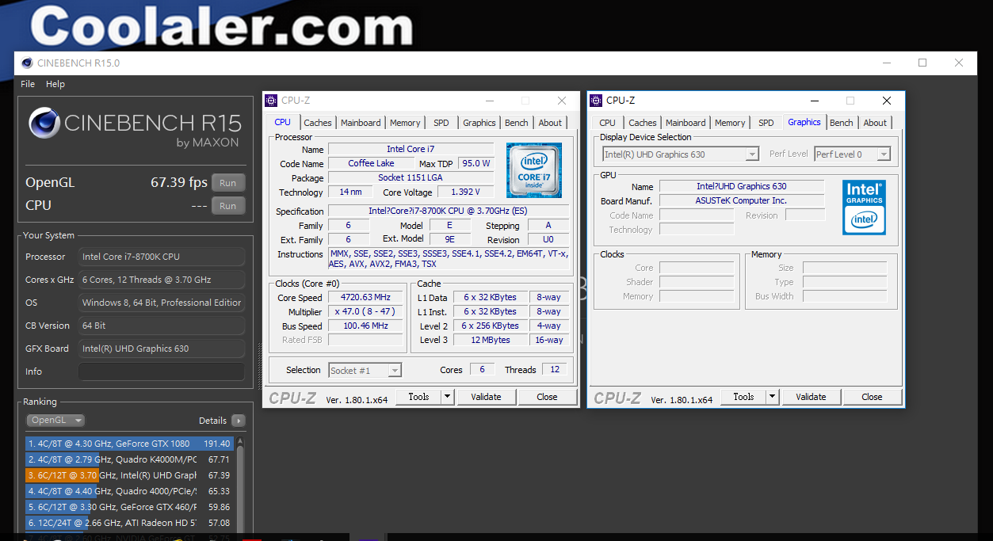Click the Multiplier value x 47.0
Screen dimensions: 993x541
[x=366, y=312]
